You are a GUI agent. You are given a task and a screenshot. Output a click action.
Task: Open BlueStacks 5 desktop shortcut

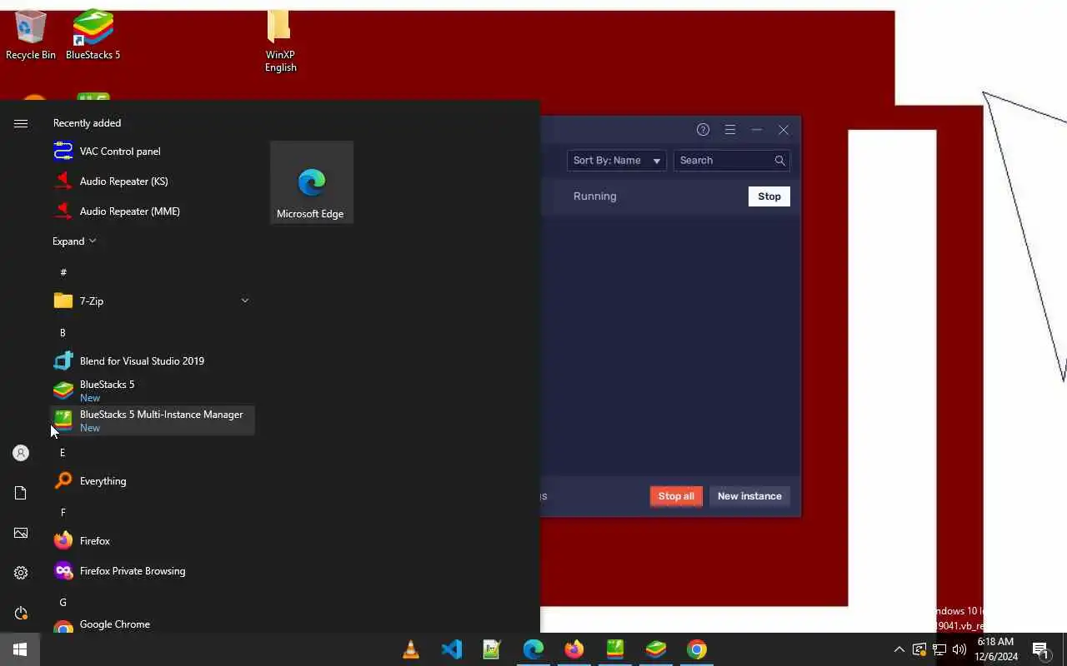click(x=93, y=35)
